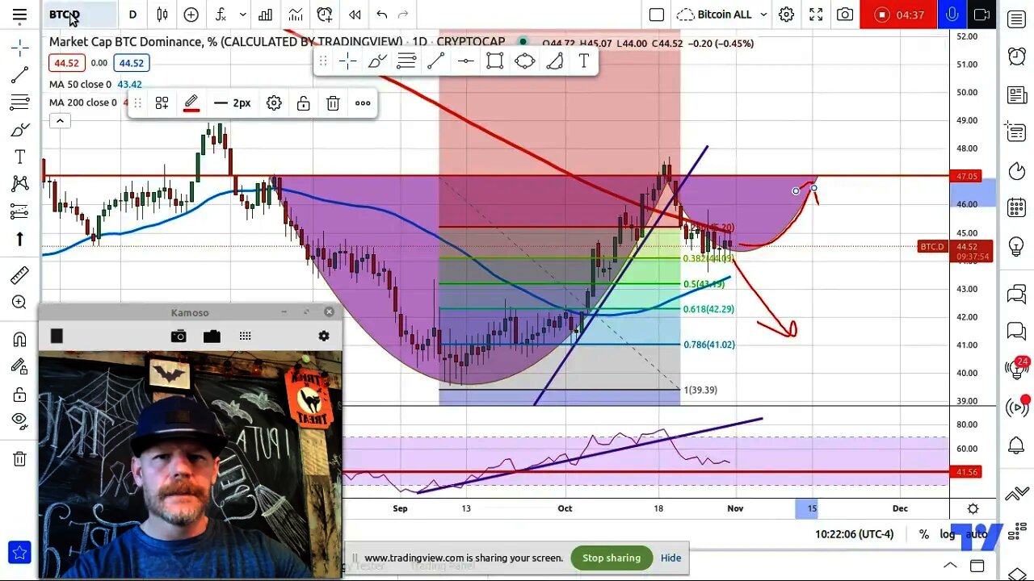Select the cross tool in favorites toolbar

pyautogui.click(x=348, y=61)
